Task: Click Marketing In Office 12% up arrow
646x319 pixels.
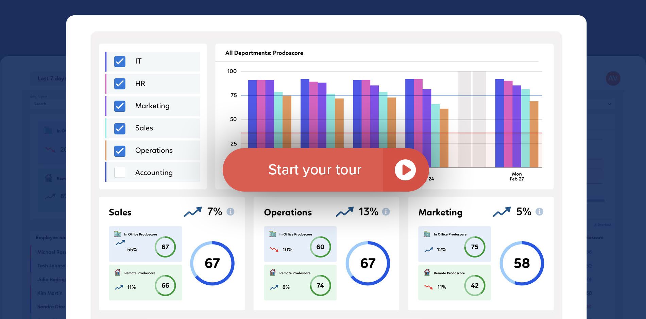Action: 429,250
